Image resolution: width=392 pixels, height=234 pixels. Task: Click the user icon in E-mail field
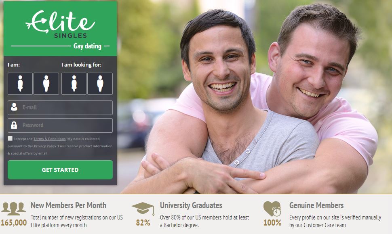click(x=14, y=107)
